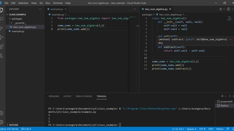Screen dimensions: 234x131
Task: Open errors and warnings status indicator
Action: coord(26,129)
